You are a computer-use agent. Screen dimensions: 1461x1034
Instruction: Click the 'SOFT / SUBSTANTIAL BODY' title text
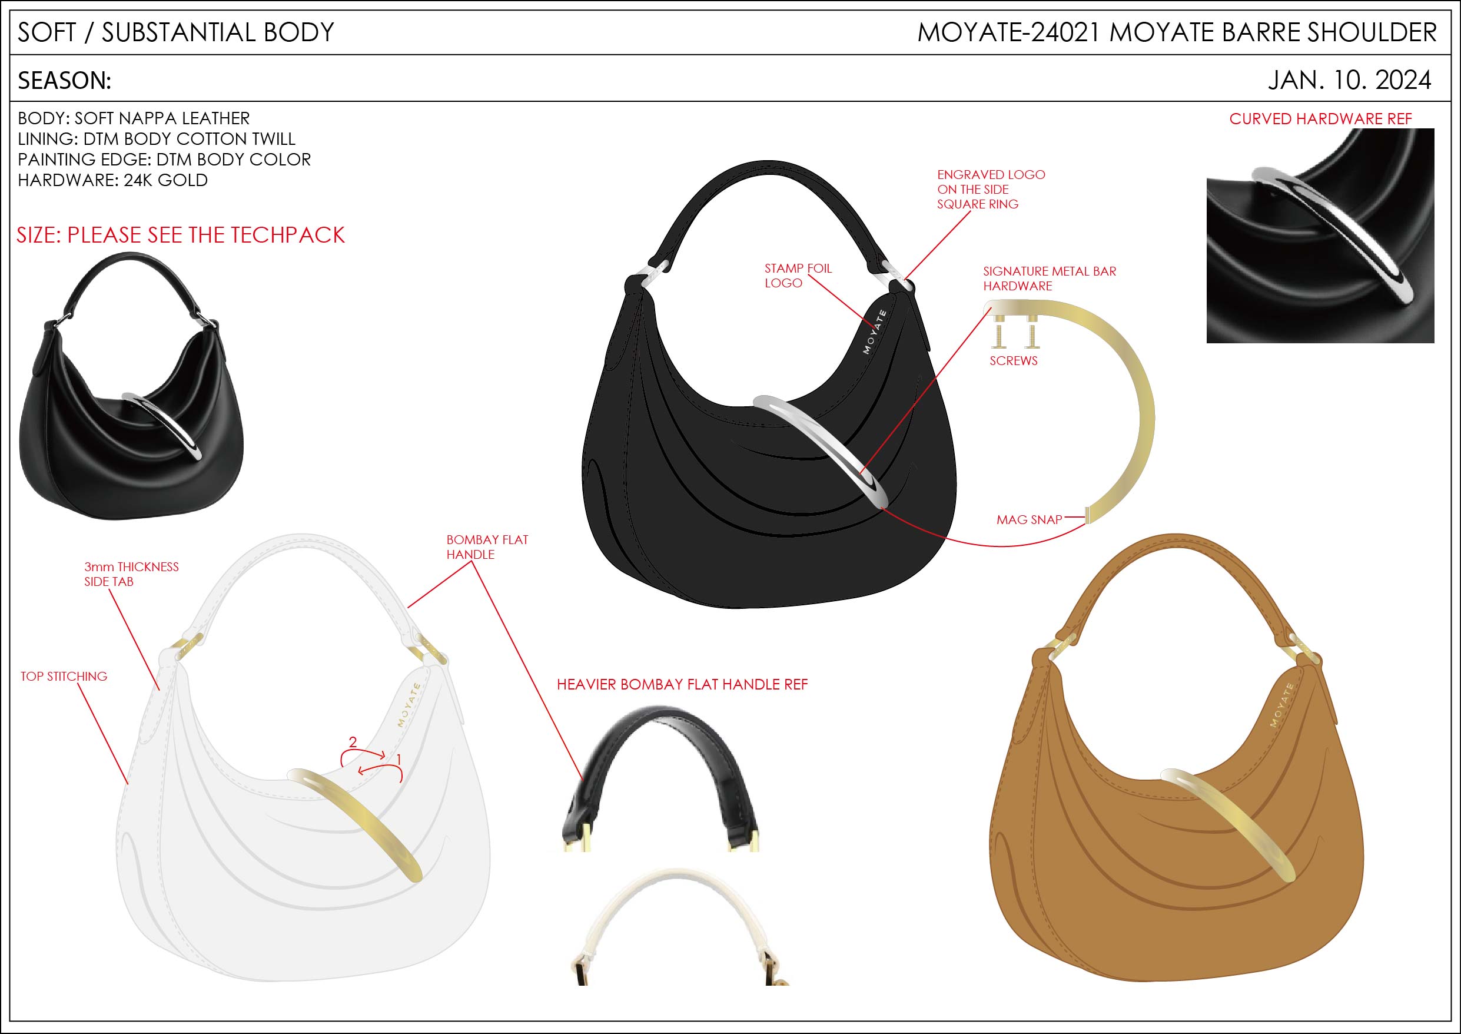175,32
